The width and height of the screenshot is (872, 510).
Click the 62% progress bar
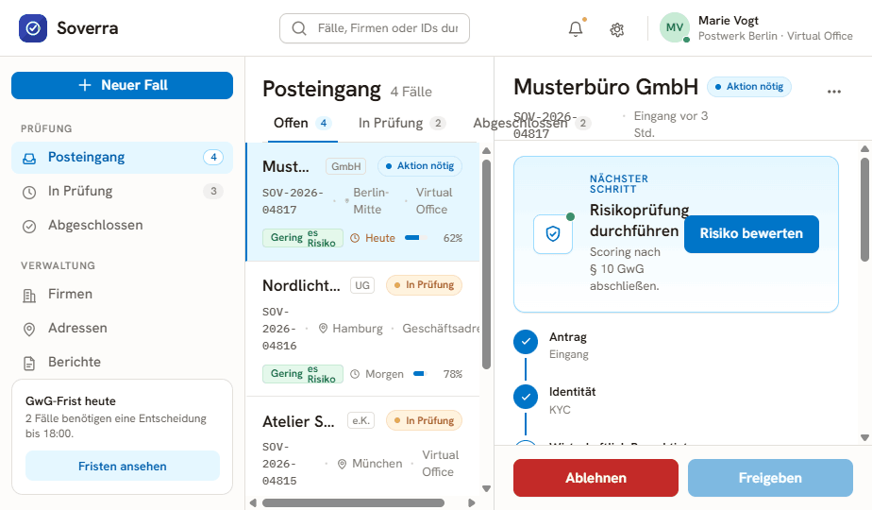pos(416,238)
